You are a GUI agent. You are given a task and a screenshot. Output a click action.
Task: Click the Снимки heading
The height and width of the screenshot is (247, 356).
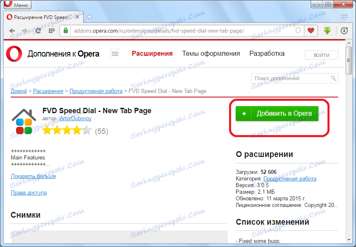[x=26, y=215]
